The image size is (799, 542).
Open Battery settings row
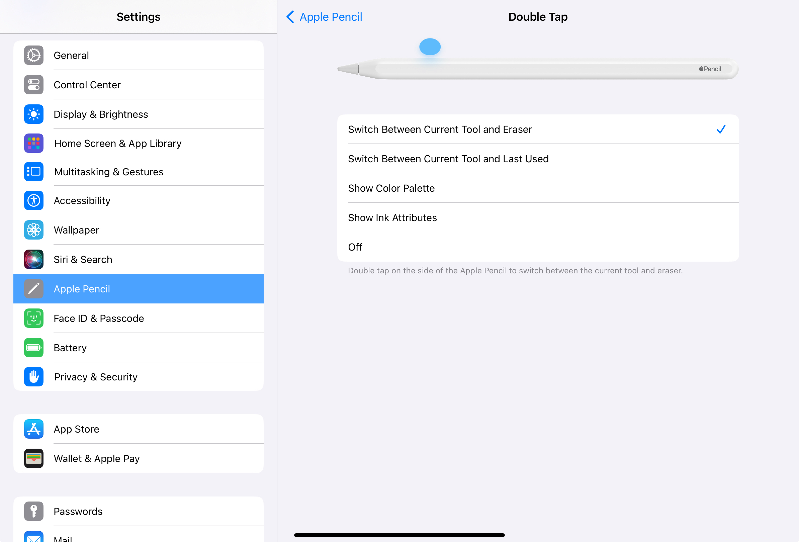139,348
